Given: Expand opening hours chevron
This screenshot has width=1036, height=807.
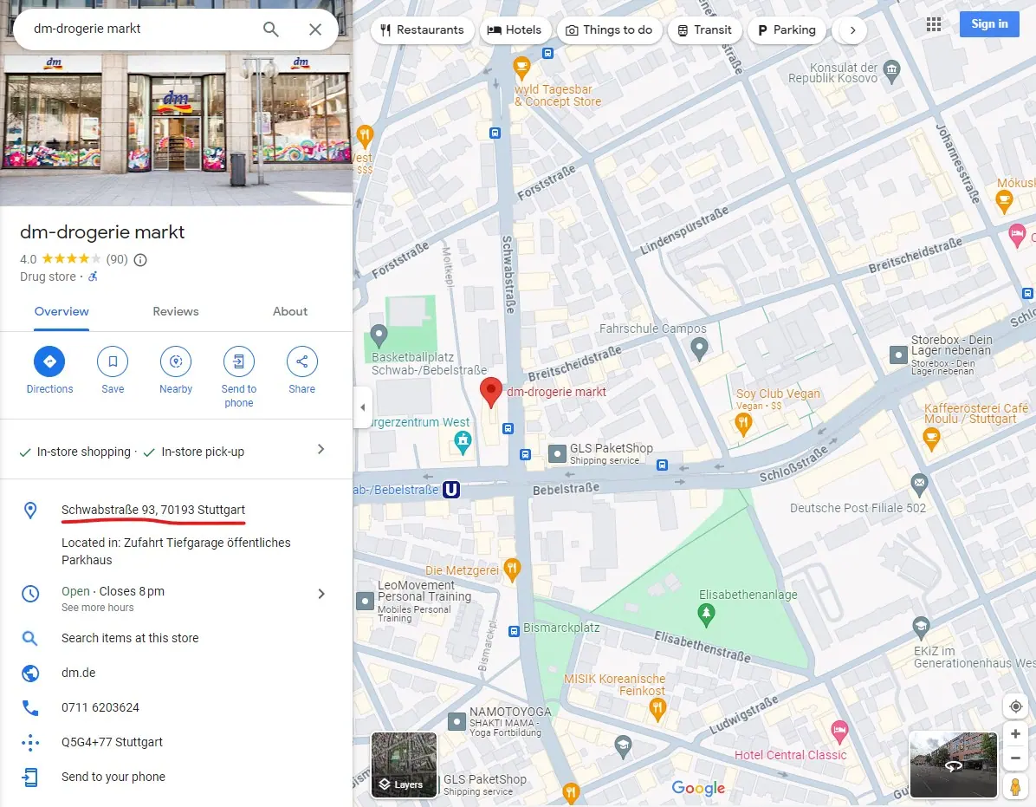Looking at the screenshot, I should click(x=321, y=594).
